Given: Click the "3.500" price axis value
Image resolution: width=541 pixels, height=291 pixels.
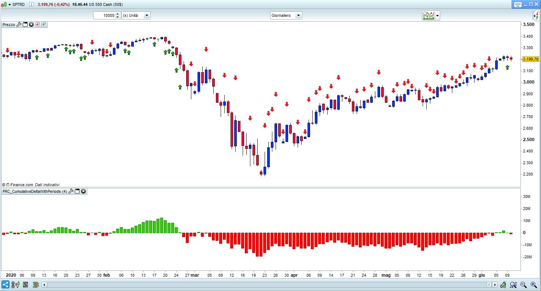Looking at the screenshot, I should pyautogui.click(x=528, y=25).
